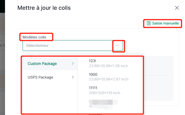Open Saisie manuelle link text
This screenshot has width=185, height=115.
[x=166, y=23]
